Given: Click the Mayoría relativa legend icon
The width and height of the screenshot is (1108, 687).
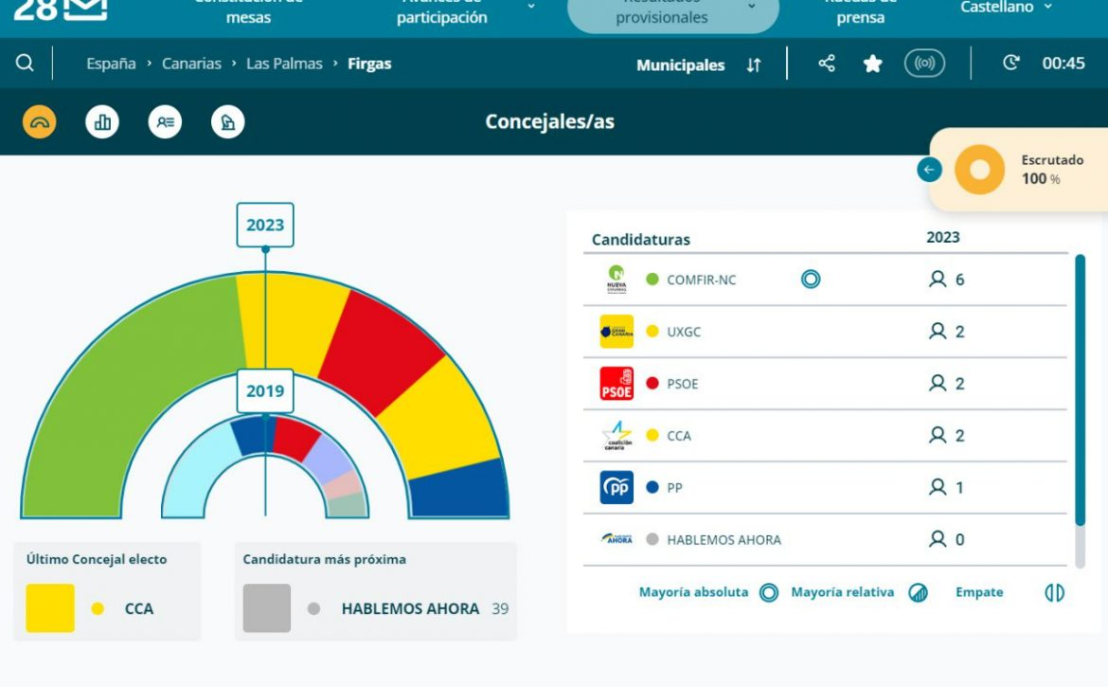Looking at the screenshot, I should (x=918, y=592).
